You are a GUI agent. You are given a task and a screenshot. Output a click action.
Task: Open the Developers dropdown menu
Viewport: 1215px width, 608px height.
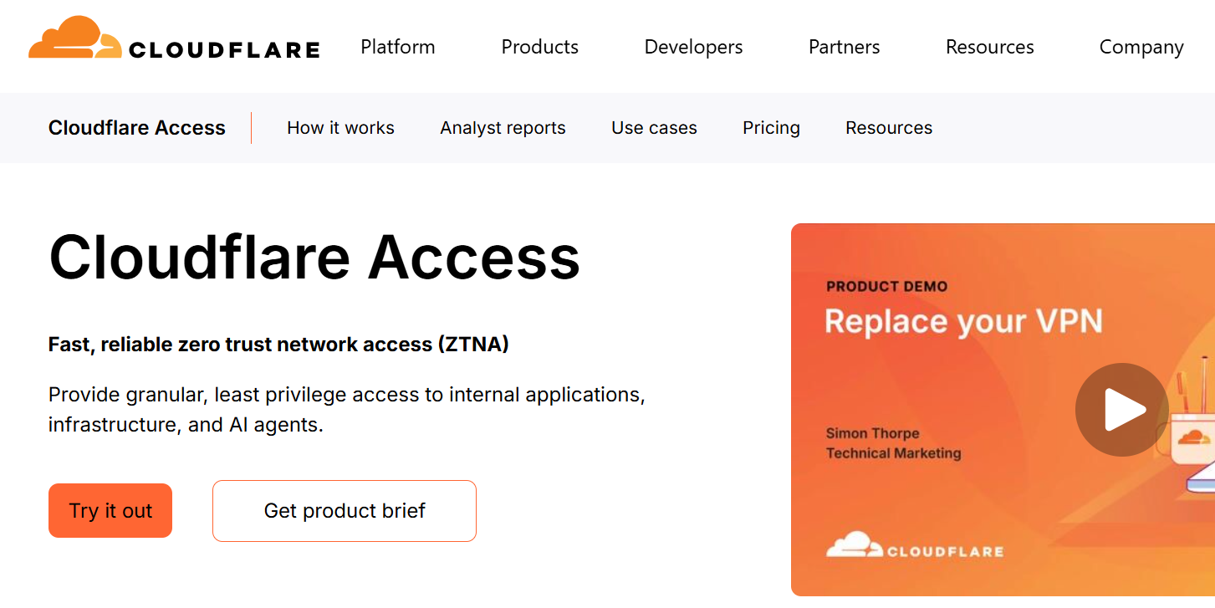point(693,47)
